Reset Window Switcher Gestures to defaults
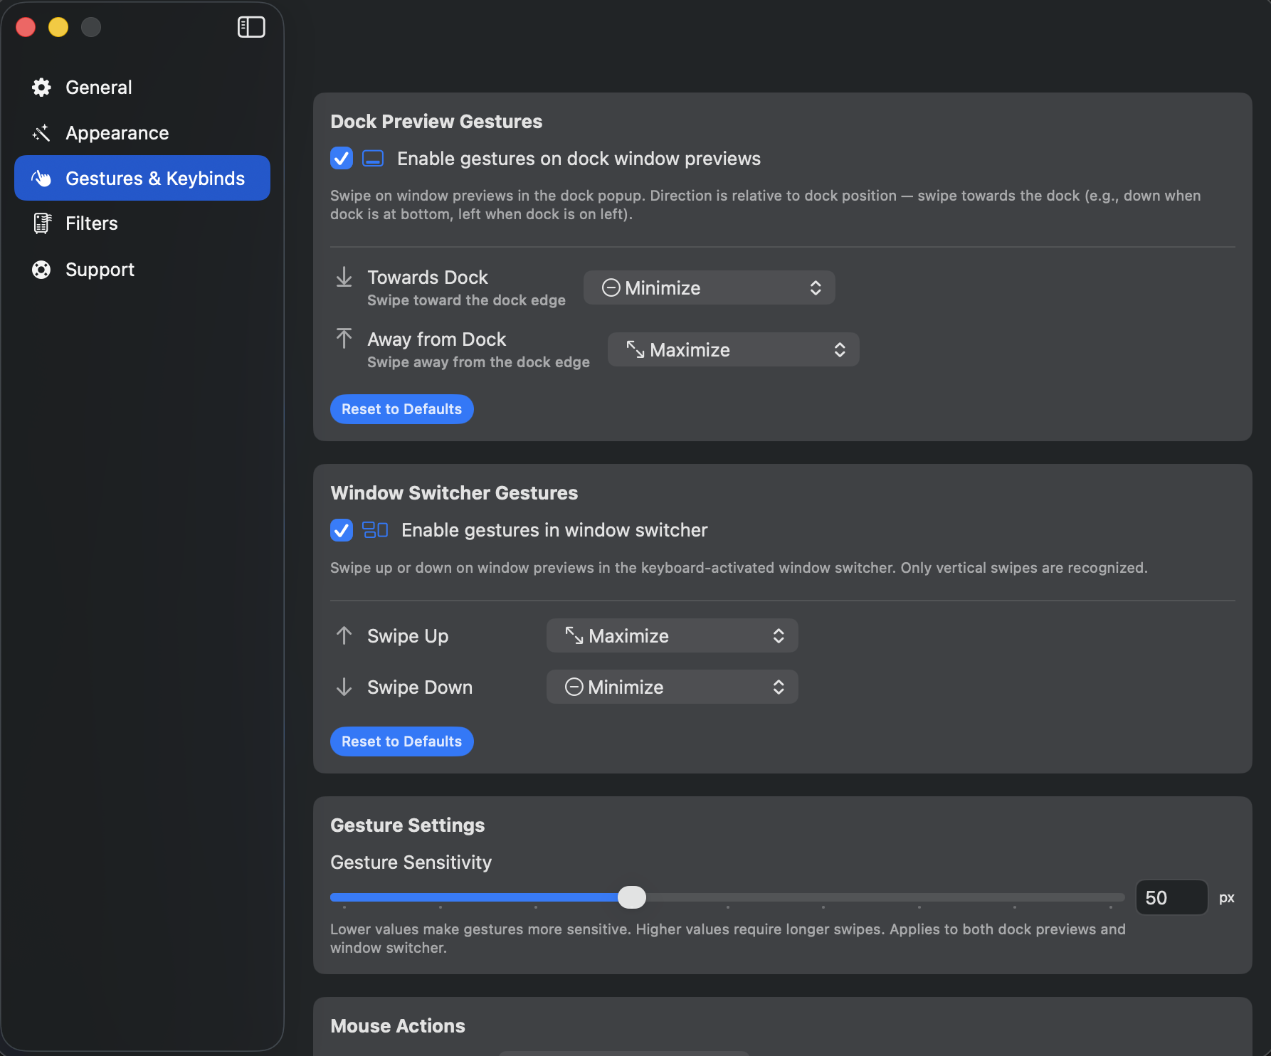Viewport: 1271px width, 1056px height. 401,741
